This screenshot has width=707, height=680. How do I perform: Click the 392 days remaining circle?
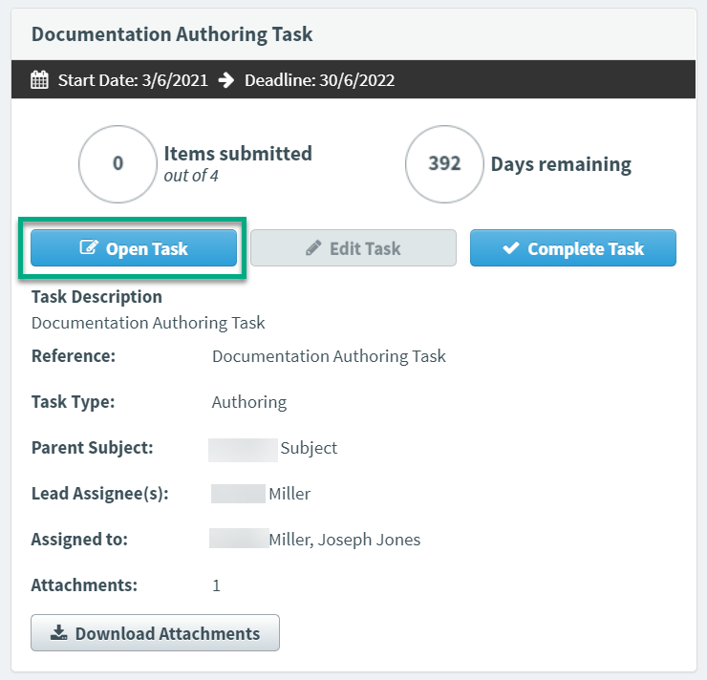(444, 163)
